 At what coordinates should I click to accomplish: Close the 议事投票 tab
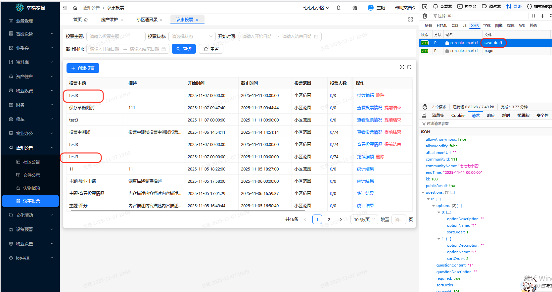(x=197, y=20)
